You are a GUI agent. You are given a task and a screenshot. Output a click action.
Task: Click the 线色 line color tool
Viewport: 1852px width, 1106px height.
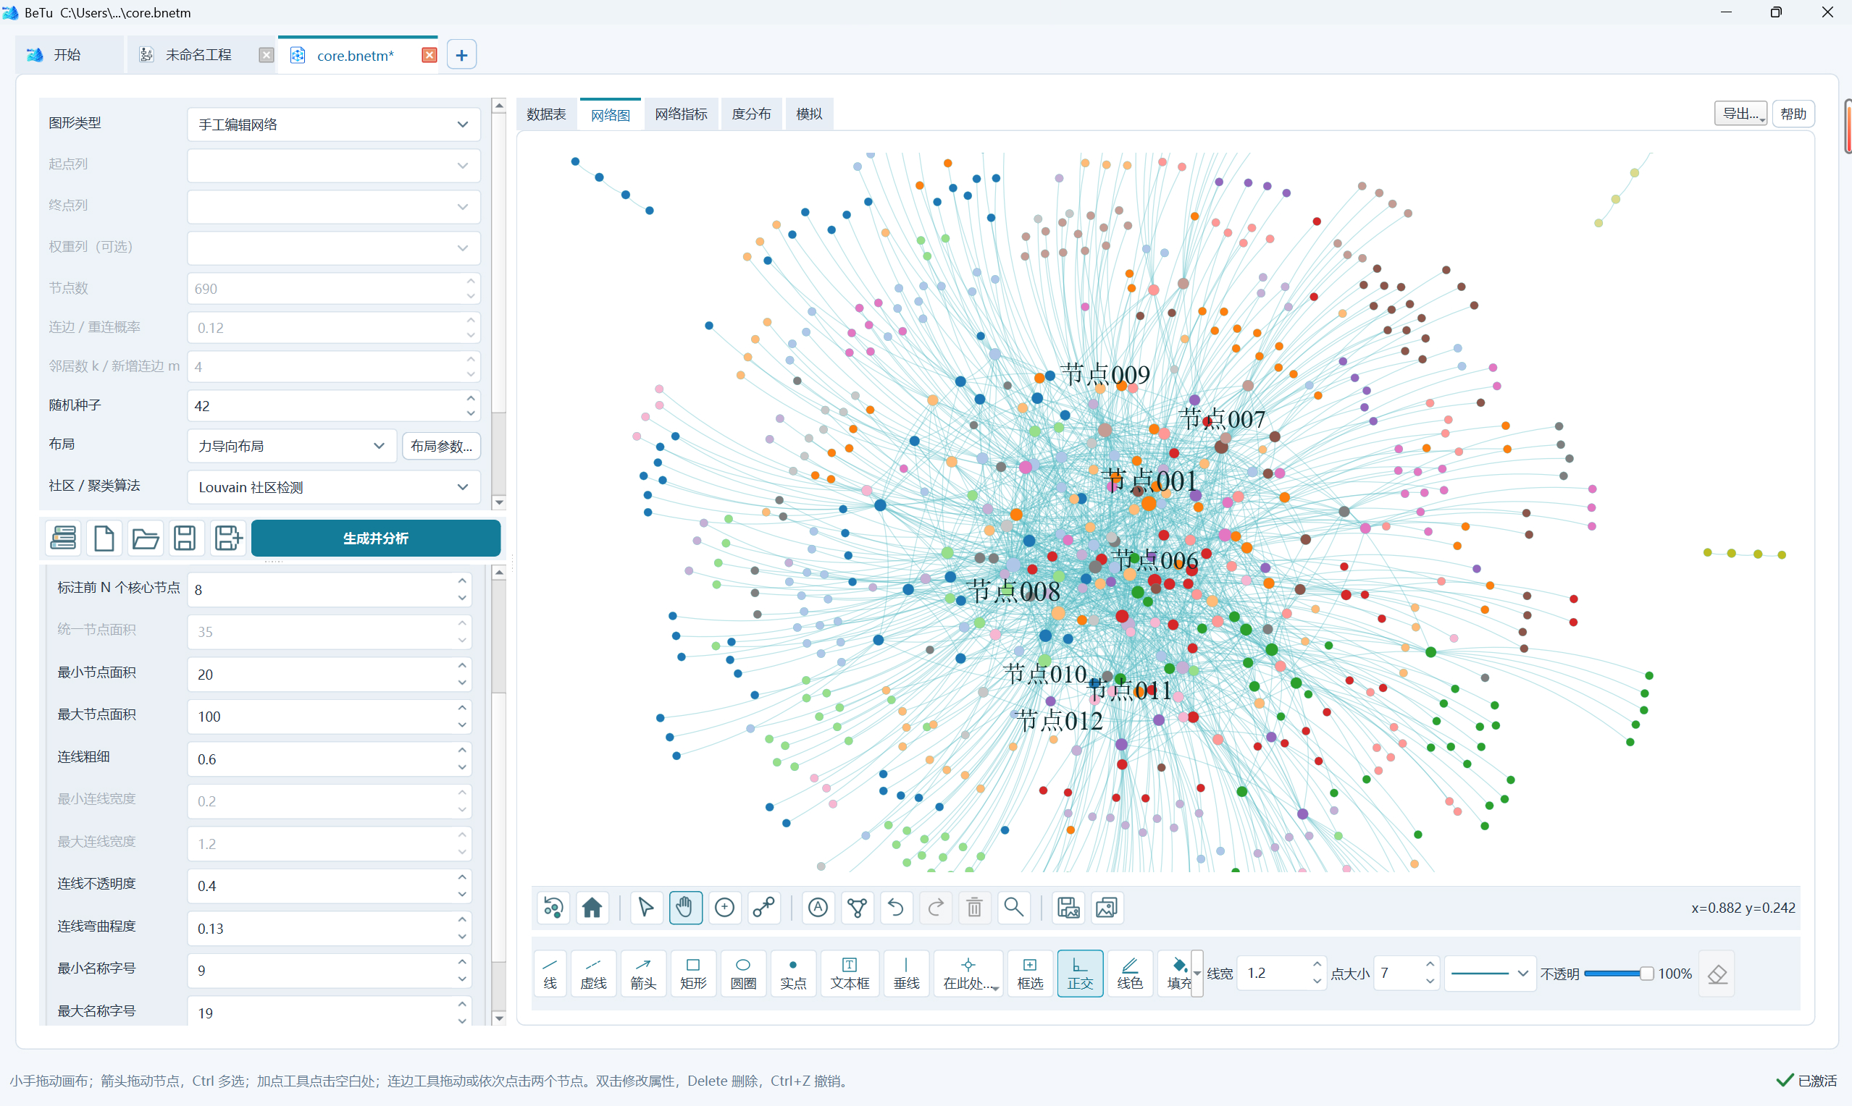1131,974
